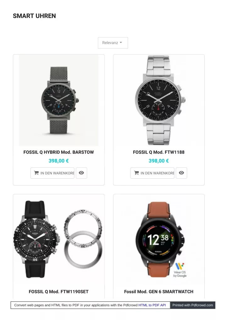Click cart icon under FOSSIL Q FTW1188
Image resolution: width=226 pixels, height=320 pixels.
(x=137, y=173)
